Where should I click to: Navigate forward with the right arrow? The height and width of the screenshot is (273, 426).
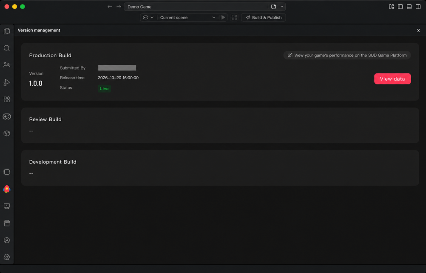(119, 6)
